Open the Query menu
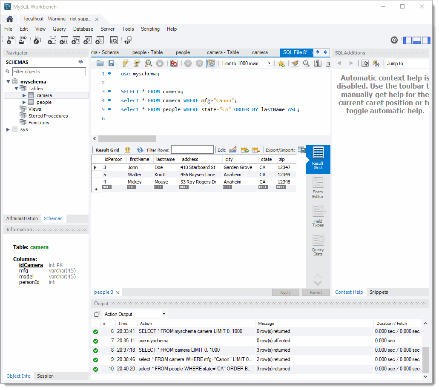 tap(59, 29)
